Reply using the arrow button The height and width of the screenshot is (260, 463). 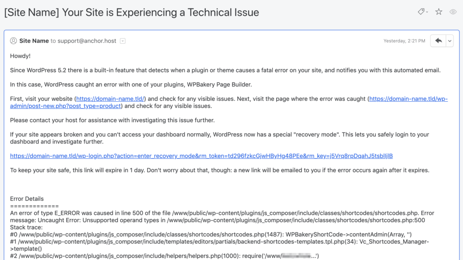(x=438, y=41)
